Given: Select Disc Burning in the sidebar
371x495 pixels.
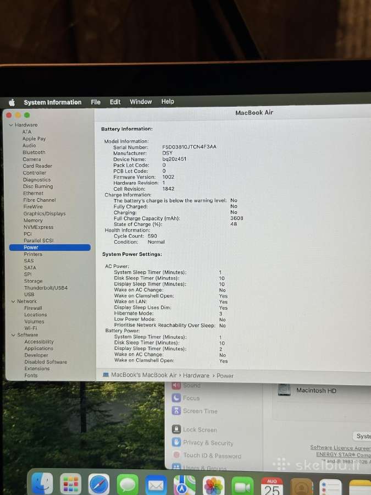Looking at the screenshot, I should [38, 186].
